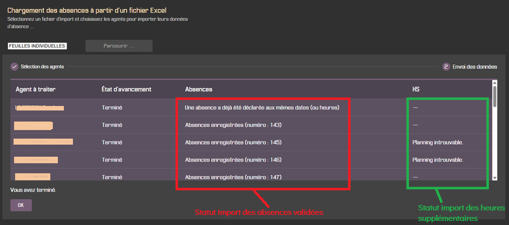
Task: Click the vertical scrollbar thumb
Action: [495, 96]
